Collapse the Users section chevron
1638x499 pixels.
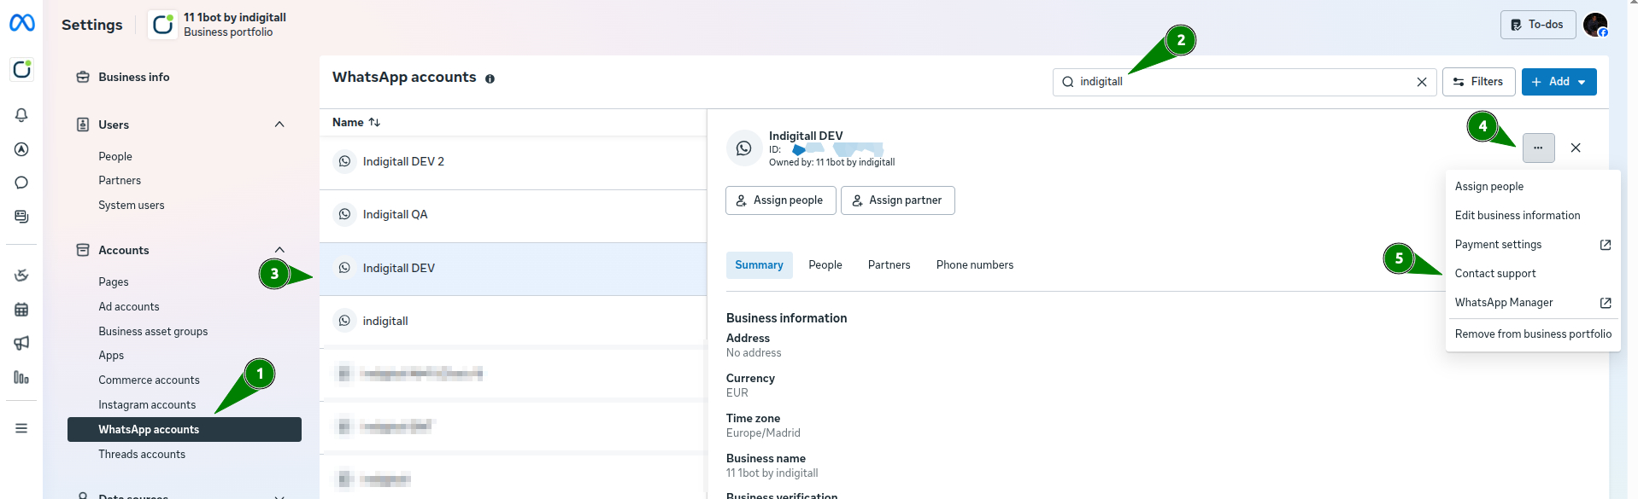point(279,125)
